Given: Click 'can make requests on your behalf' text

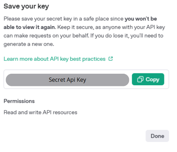Looking at the screenshot, I should coord(46,36).
